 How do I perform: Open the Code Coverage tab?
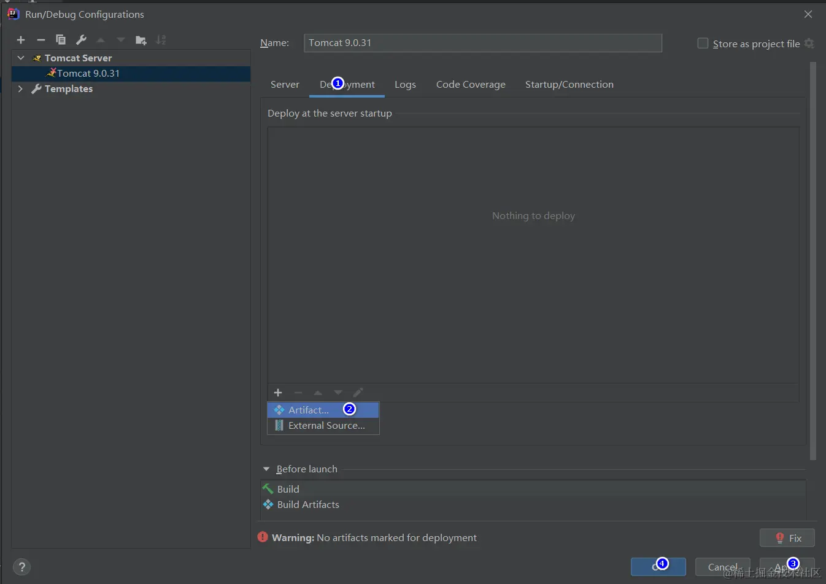tap(471, 85)
